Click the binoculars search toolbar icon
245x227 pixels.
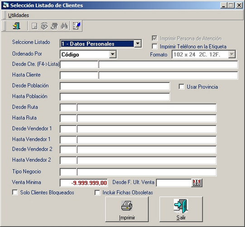tap(64, 26)
